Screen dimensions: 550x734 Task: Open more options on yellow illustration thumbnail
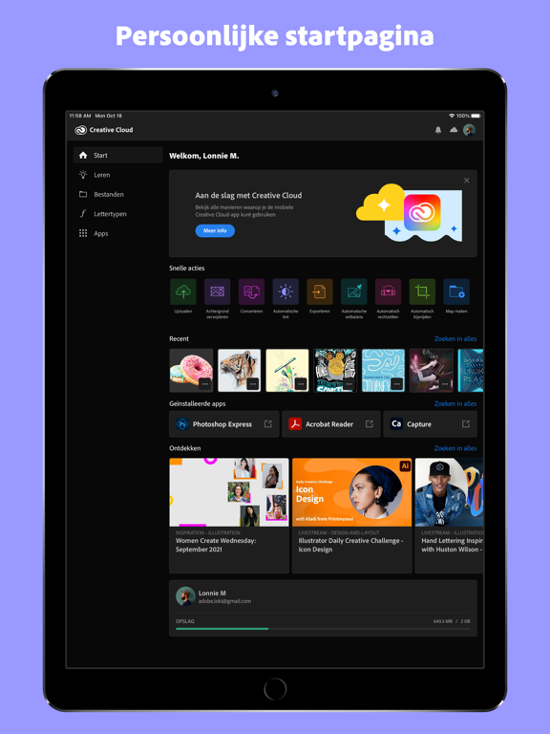tap(301, 384)
